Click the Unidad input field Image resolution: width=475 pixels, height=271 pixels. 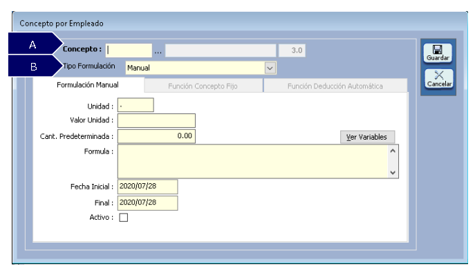136,105
